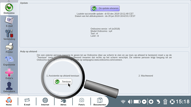Click the Wi-Fi status icon
Screen dimensions: 191x107
123,102
